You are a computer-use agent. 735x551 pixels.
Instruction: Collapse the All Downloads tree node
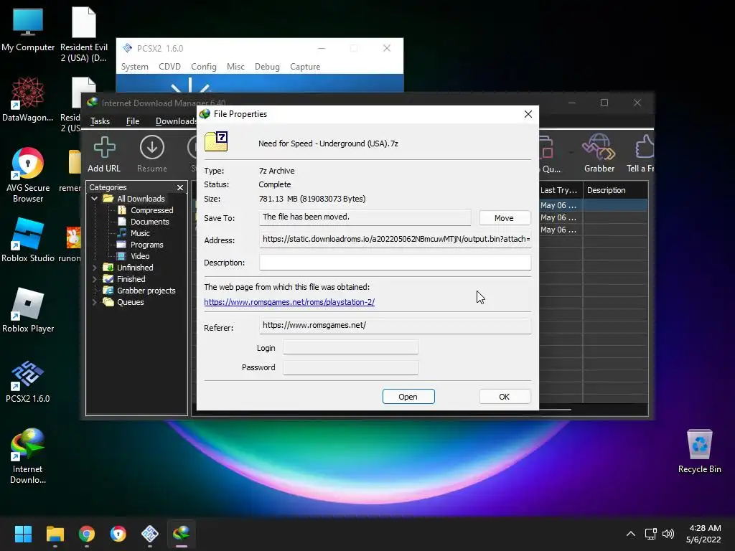(95, 199)
